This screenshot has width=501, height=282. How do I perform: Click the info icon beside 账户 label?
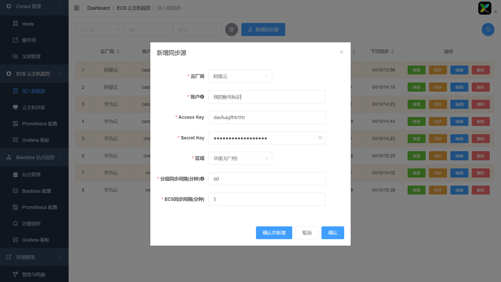tap(202, 97)
